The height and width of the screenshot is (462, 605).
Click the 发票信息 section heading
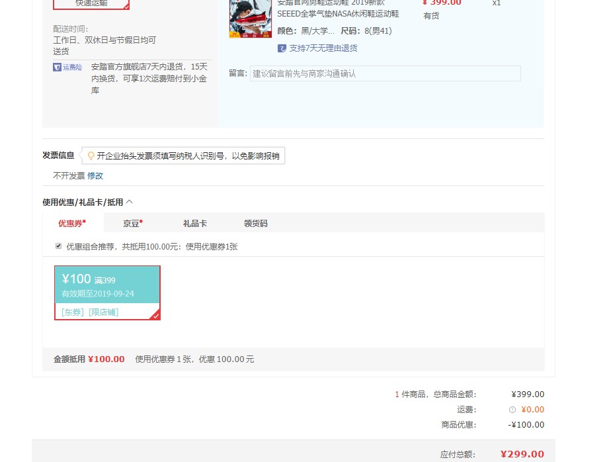click(58, 156)
